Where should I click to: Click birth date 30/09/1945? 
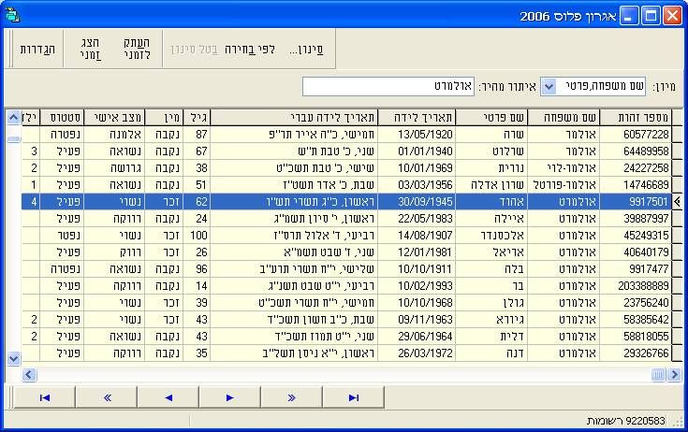(417, 202)
